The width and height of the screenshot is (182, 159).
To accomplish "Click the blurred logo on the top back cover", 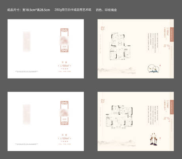I will click(x=27, y=42).
